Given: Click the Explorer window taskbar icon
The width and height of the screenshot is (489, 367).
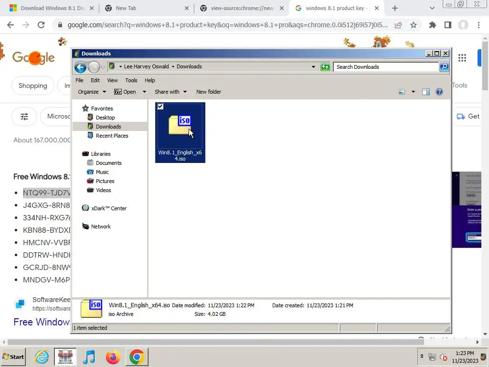Looking at the screenshot, I should [65, 356].
